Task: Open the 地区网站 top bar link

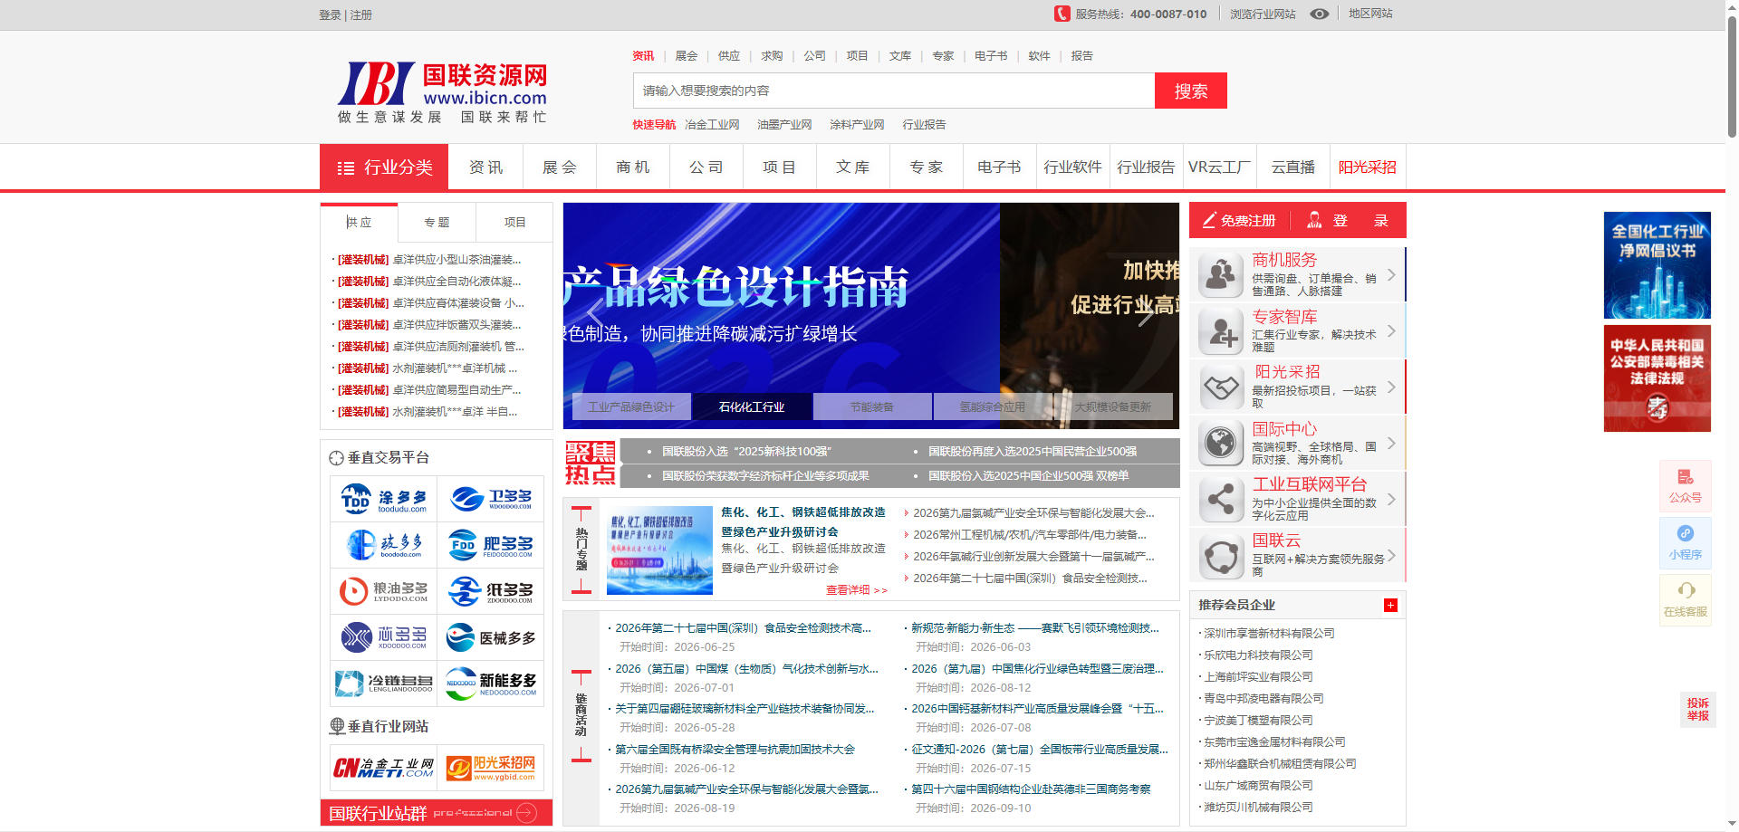Action: pyautogui.click(x=1370, y=14)
